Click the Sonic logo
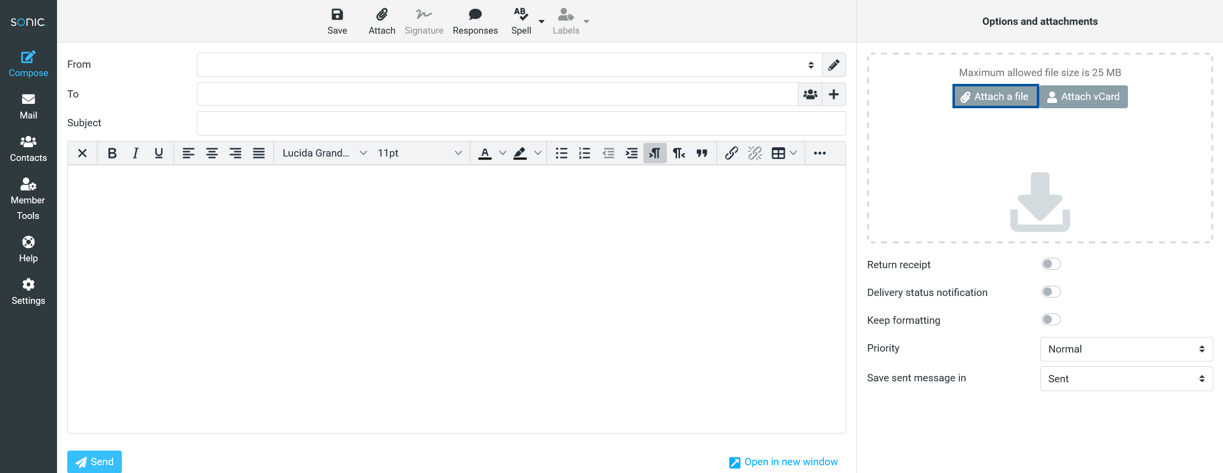The image size is (1223, 473). click(x=28, y=22)
